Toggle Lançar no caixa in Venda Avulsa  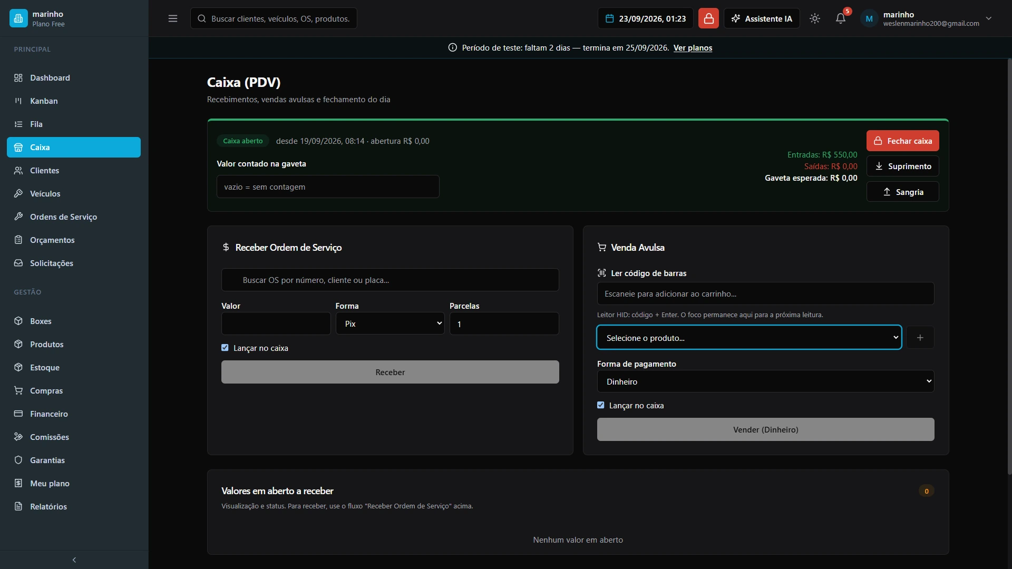pyautogui.click(x=600, y=405)
